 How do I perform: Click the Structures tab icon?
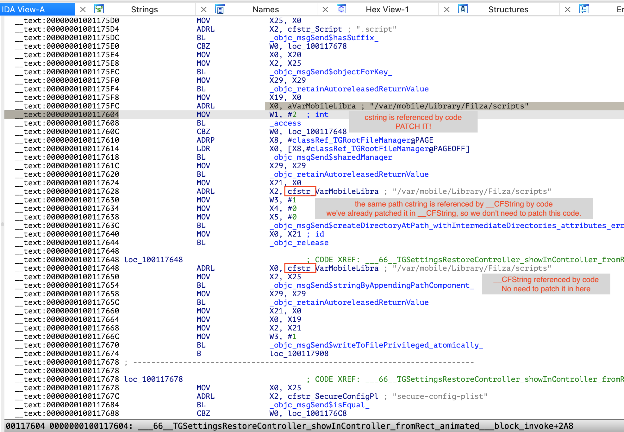pos(463,9)
